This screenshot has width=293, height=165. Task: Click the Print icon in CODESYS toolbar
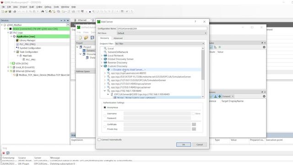point(15,11)
